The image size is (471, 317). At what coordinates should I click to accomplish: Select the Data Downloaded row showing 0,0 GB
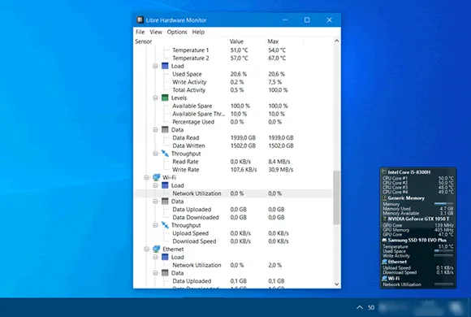point(233,217)
